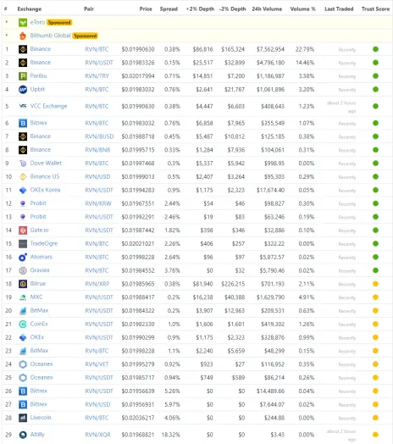
Task: Sort table by 24h Volume column
Action: click(x=267, y=8)
